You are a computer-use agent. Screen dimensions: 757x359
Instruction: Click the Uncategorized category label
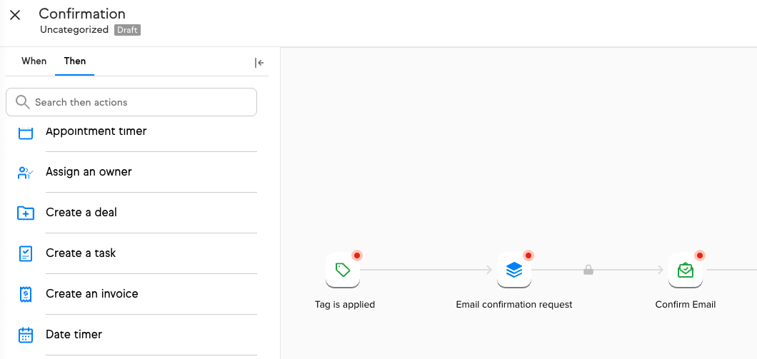74,30
